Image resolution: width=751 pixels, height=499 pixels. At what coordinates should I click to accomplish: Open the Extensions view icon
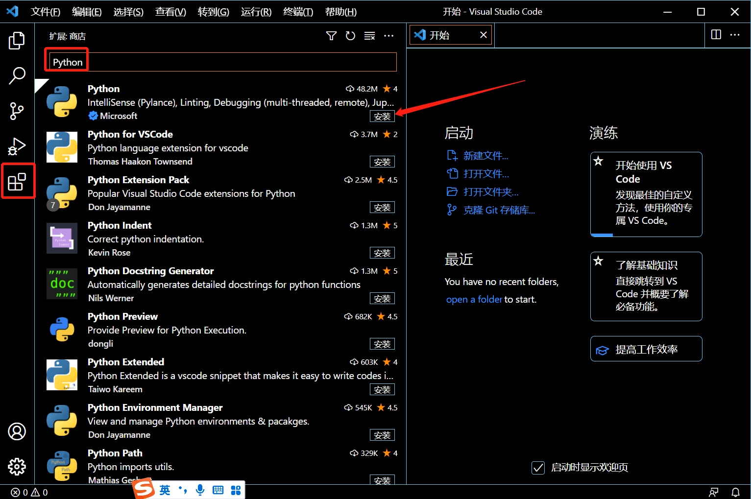click(x=17, y=182)
